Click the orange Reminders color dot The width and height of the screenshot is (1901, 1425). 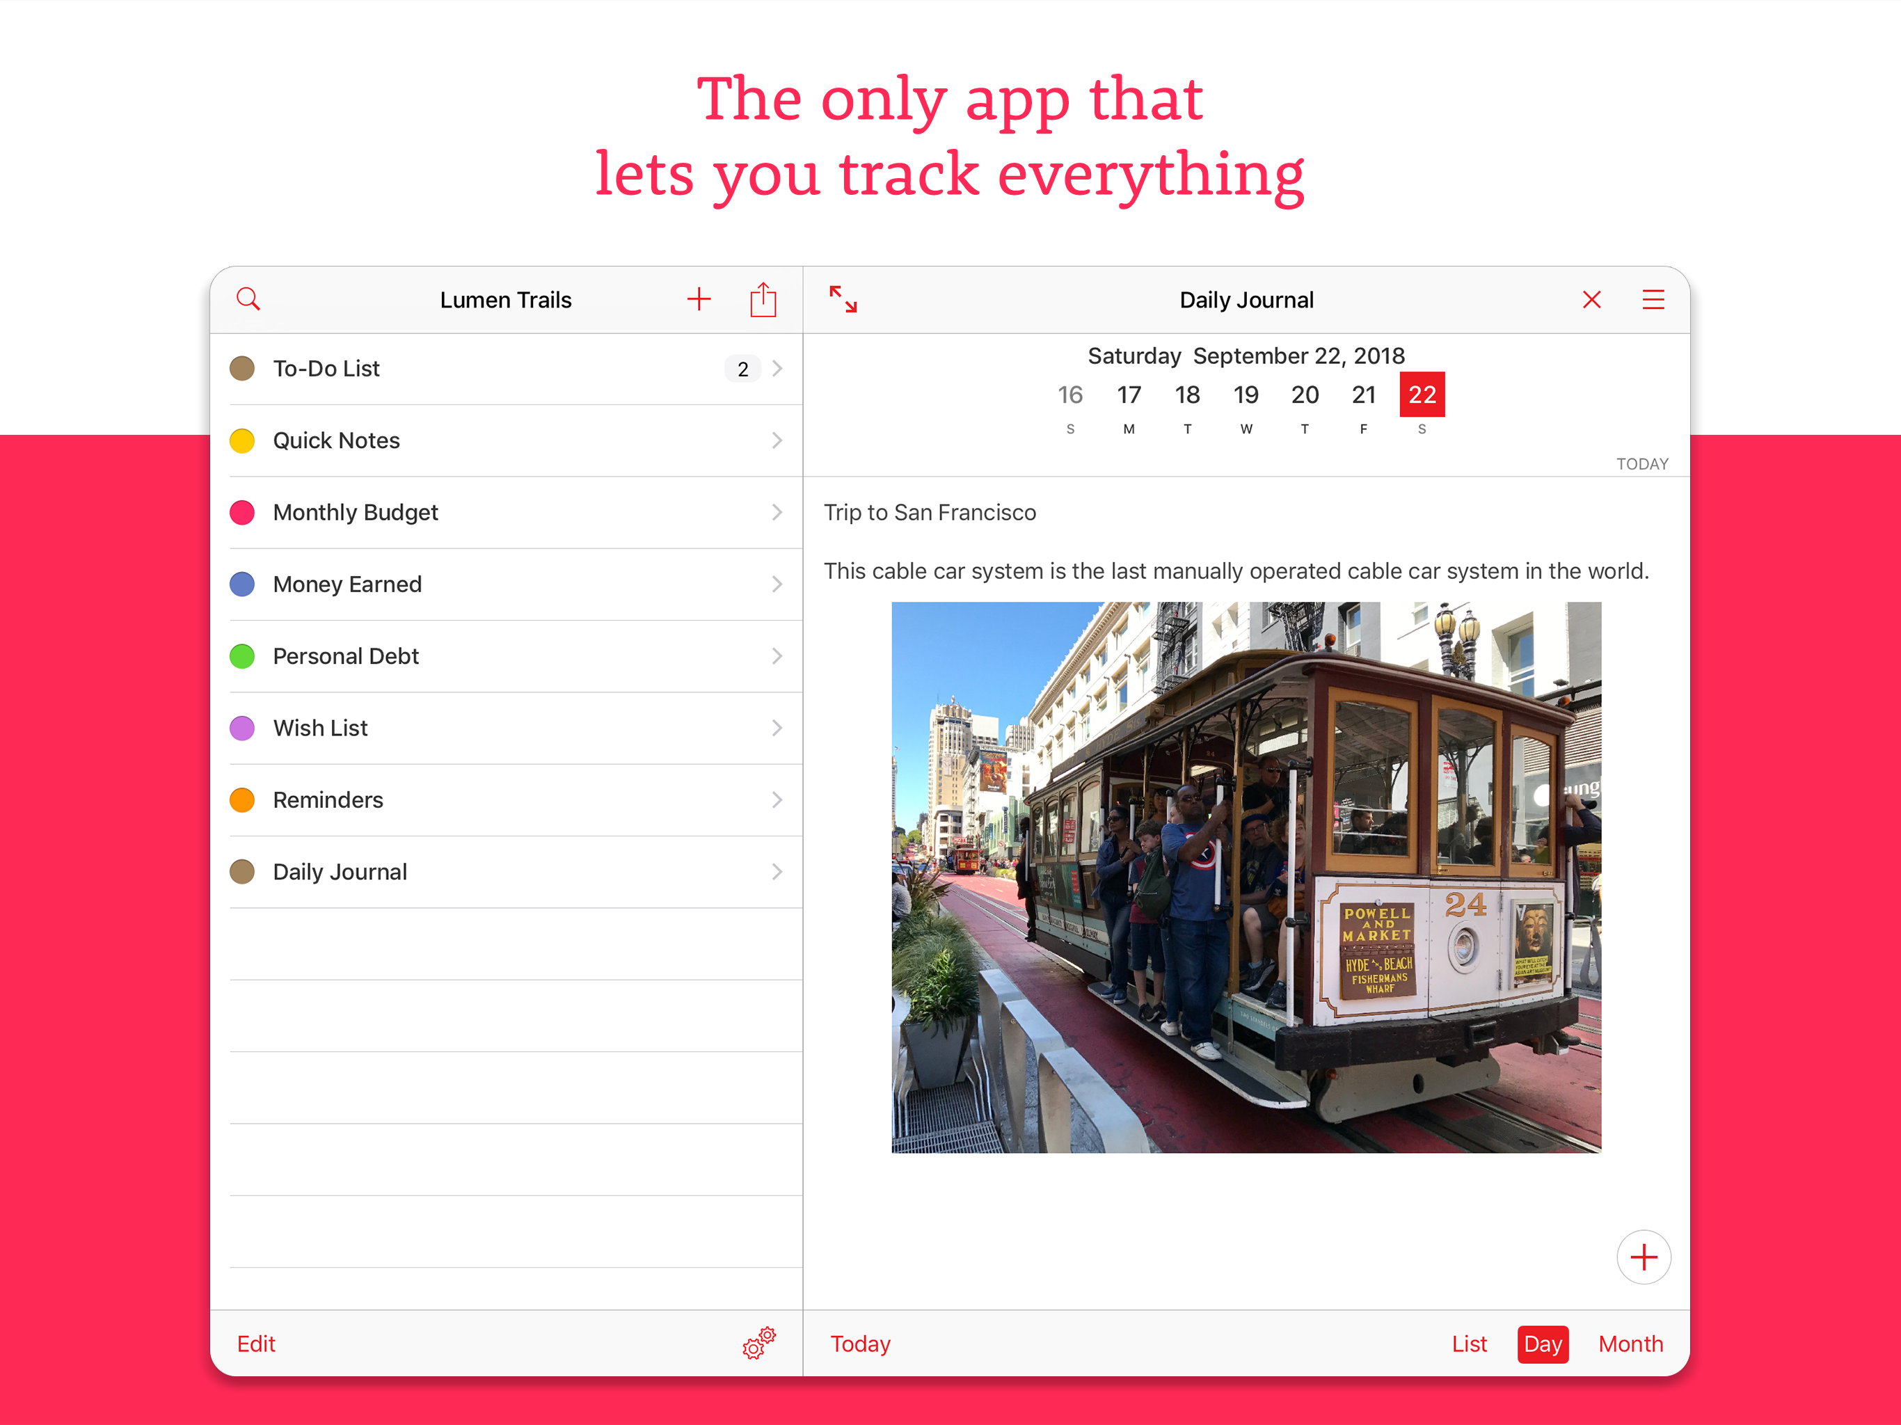[x=242, y=800]
